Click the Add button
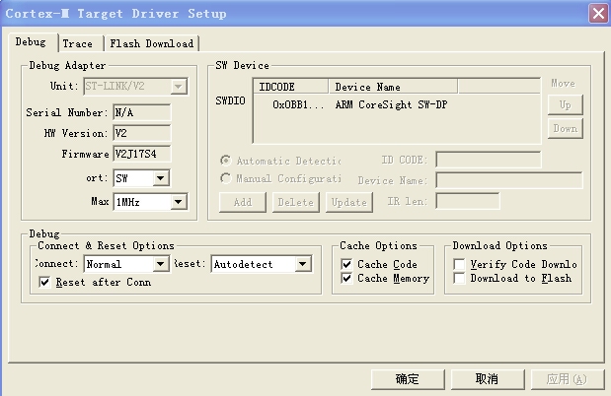This screenshot has width=611, height=396. (243, 202)
